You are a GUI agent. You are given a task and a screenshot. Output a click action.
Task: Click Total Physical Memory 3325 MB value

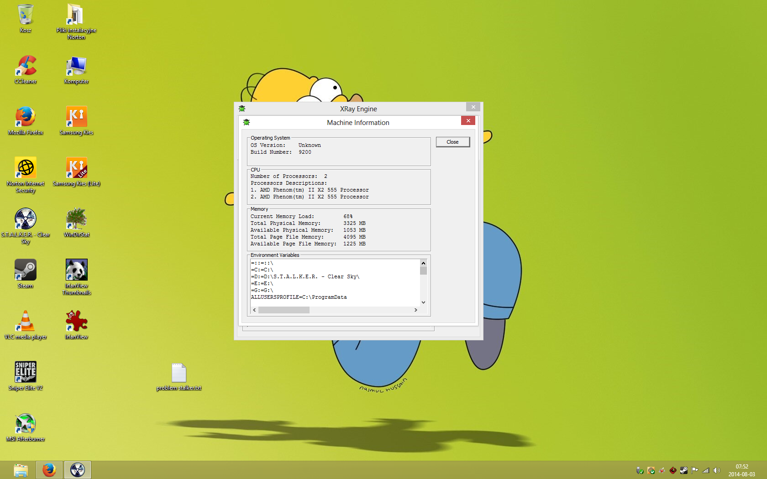pyautogui.click(x=354, y=223)
